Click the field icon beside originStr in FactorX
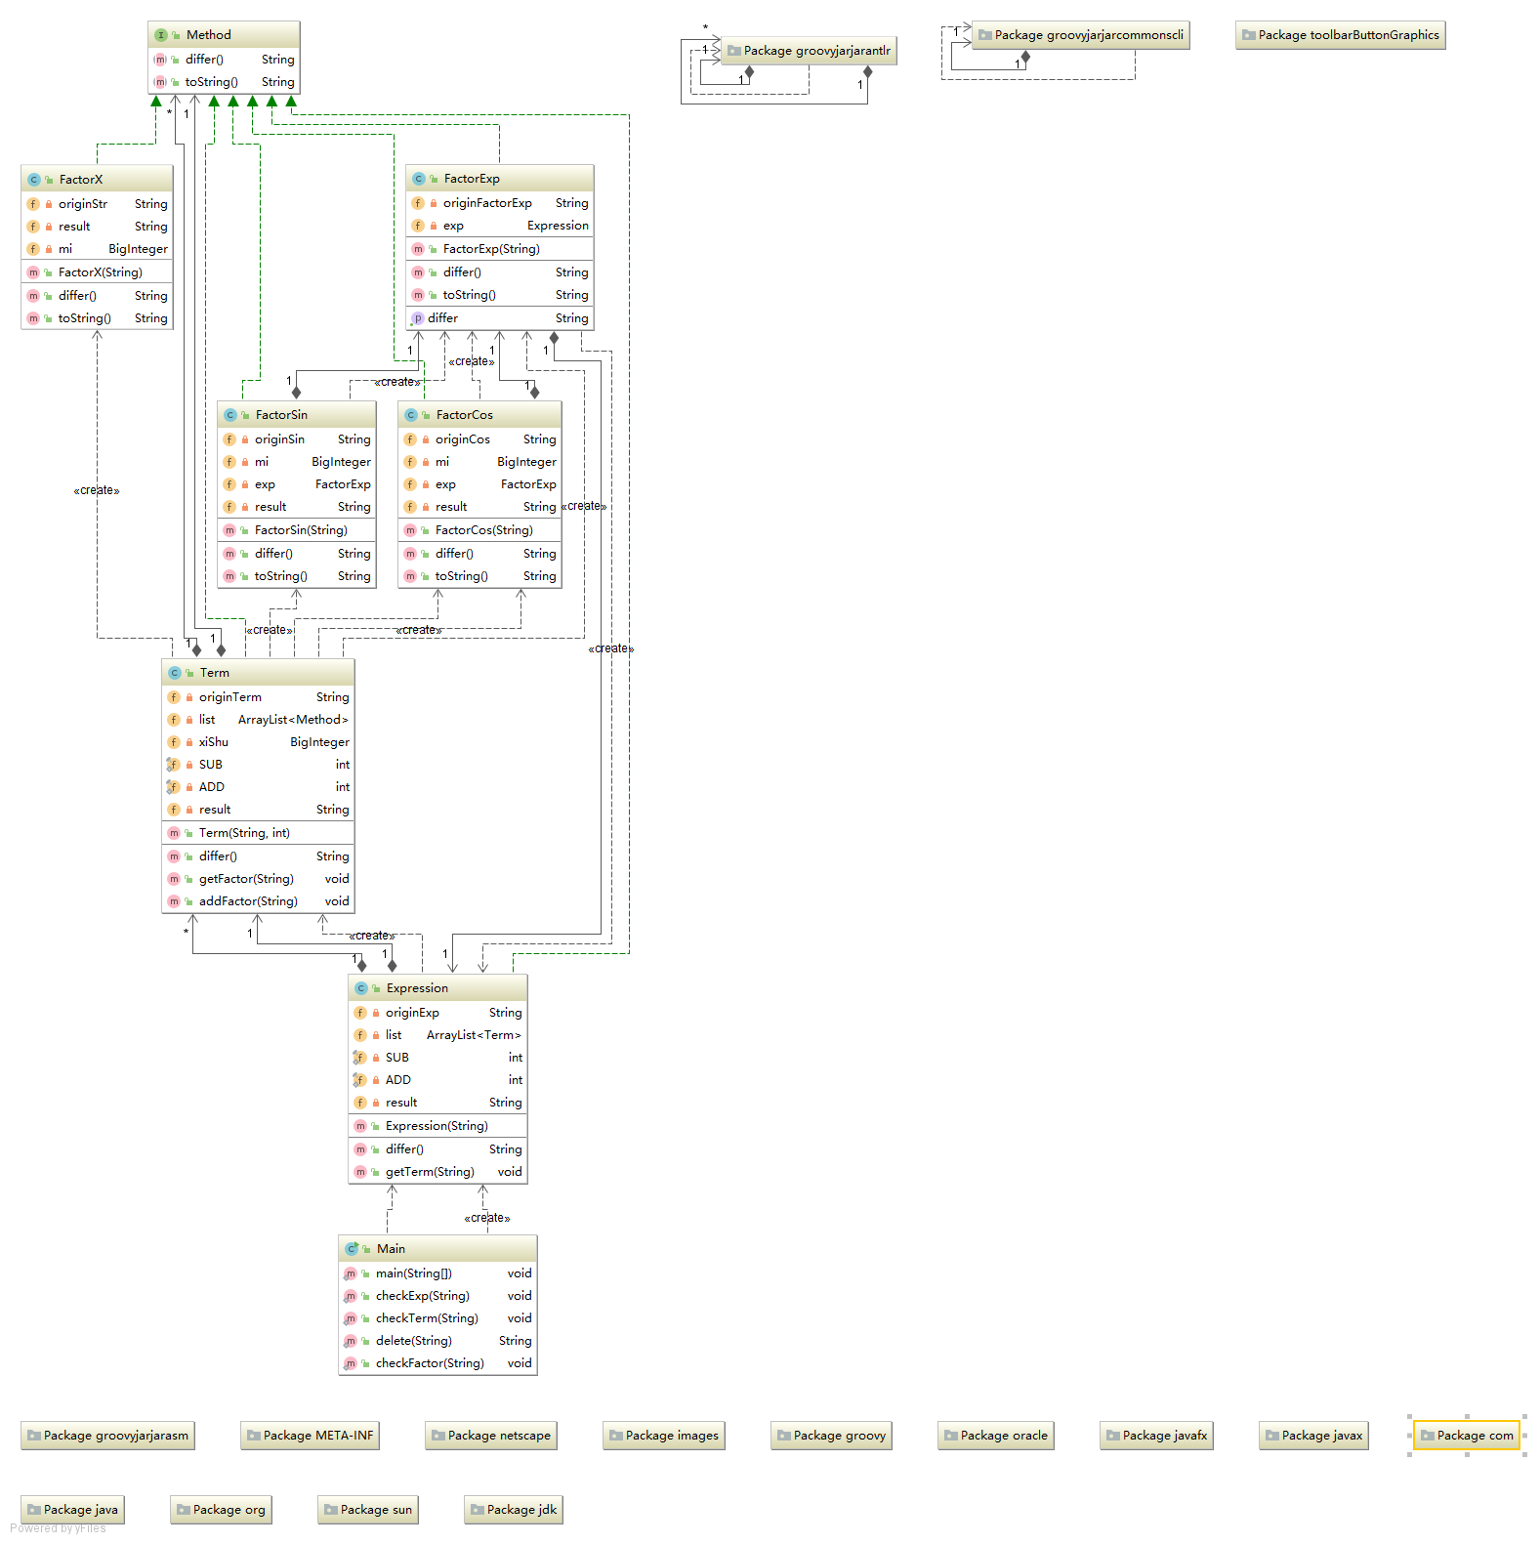This screenshot has width=1540, height=1544. pos(33,204)
